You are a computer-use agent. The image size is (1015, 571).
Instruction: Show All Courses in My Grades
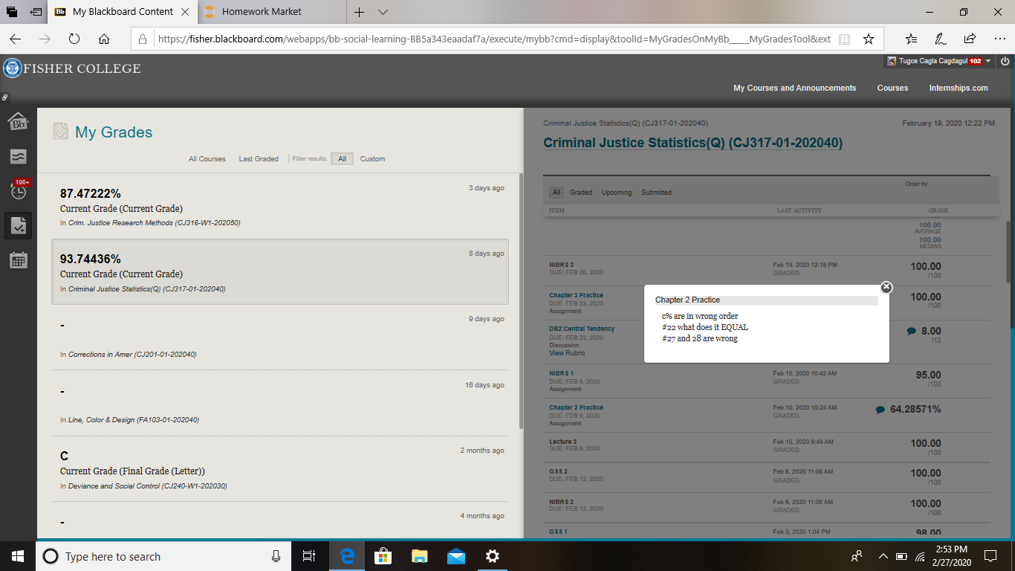[x=207, y=159]
